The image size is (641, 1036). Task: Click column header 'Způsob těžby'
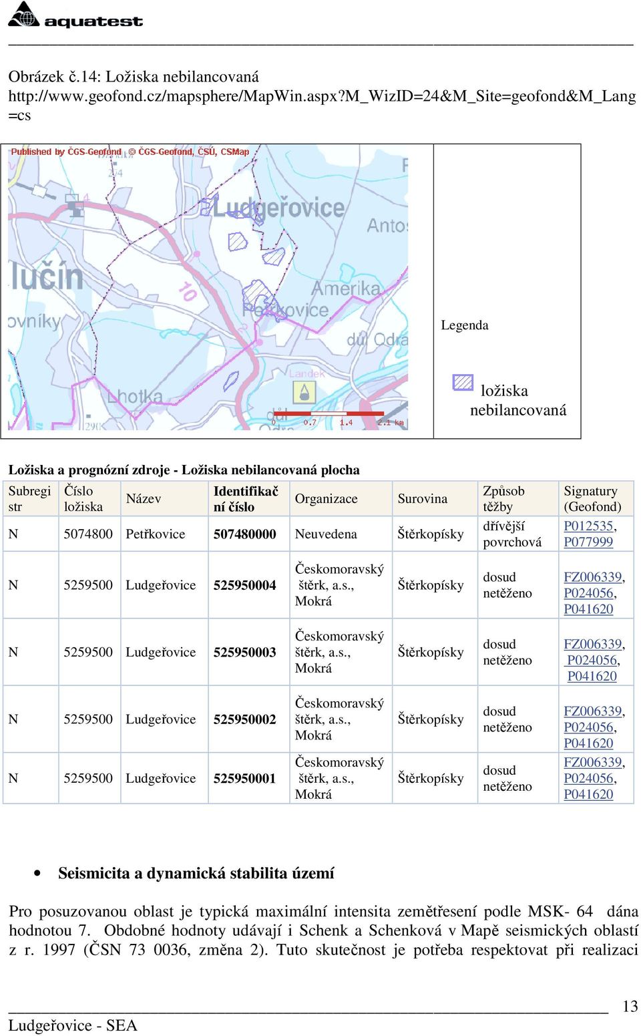point(504,498)
